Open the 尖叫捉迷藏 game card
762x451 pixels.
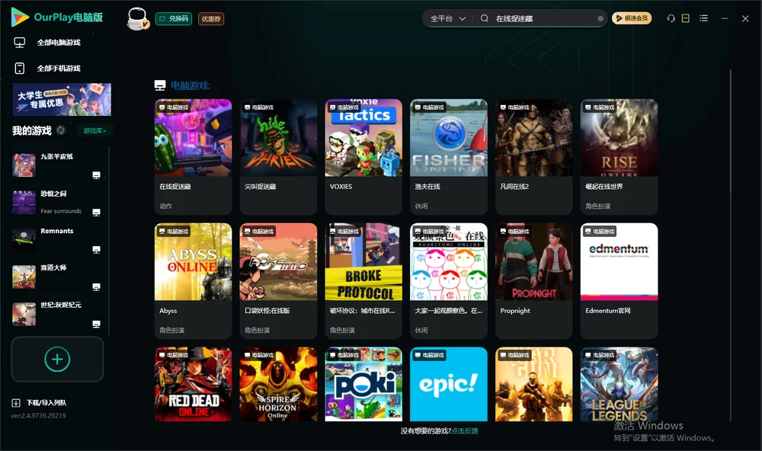click(278, 156)
